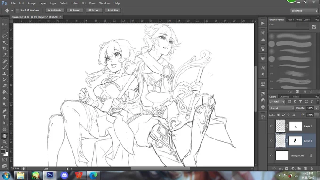Viewport: 320px width, 180px height.
Task: Open Discord from the taskbar
Action: (x=64, y=175)
